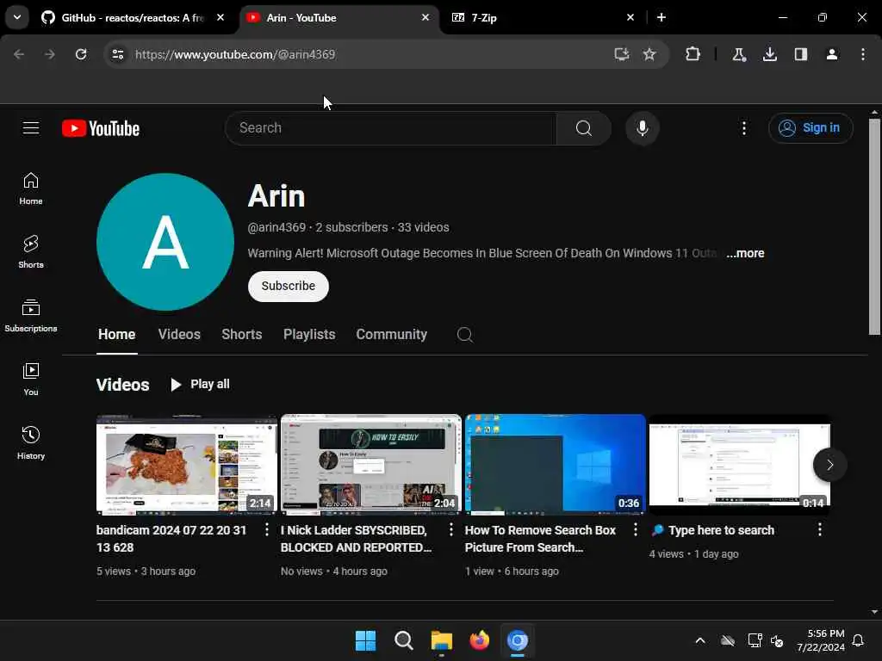The height and width of the screenshot is (661, 882).
Task: Launch Firefox from taskbar
Action: click(x=479, y=640)
